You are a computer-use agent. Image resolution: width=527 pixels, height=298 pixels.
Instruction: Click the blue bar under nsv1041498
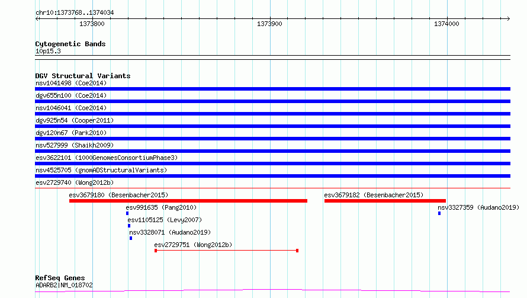coord(272,89)
